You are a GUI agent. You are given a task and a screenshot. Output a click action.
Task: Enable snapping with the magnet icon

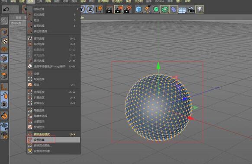click(4, 116)
